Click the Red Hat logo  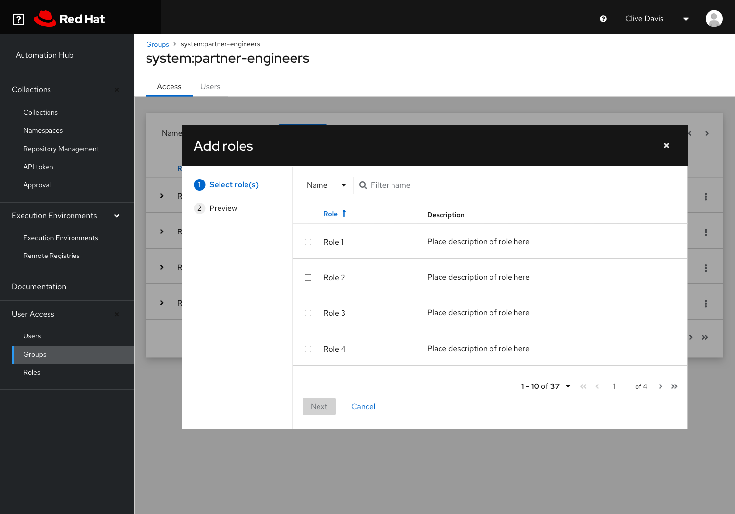coord(70,19)
